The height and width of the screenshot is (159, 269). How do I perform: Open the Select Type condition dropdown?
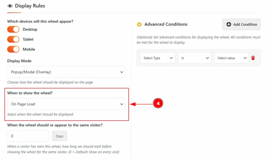(x=158, y=58)
